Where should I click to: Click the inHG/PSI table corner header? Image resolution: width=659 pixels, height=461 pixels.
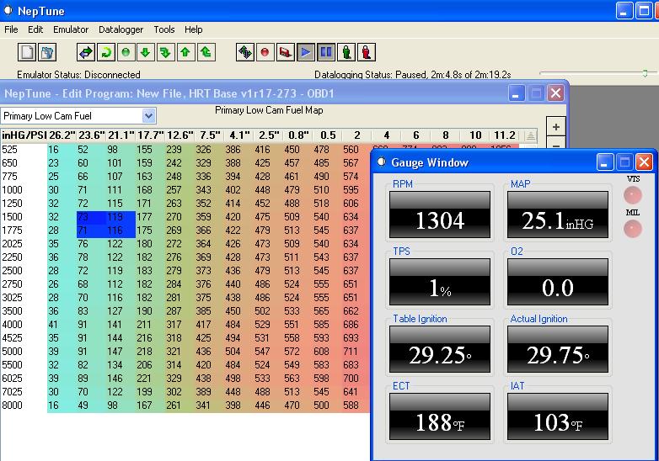point(24,135)
